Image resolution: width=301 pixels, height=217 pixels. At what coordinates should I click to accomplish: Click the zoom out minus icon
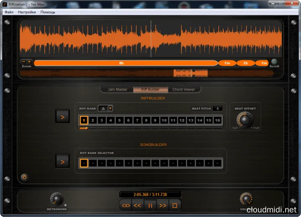click(x=23, y=61)
